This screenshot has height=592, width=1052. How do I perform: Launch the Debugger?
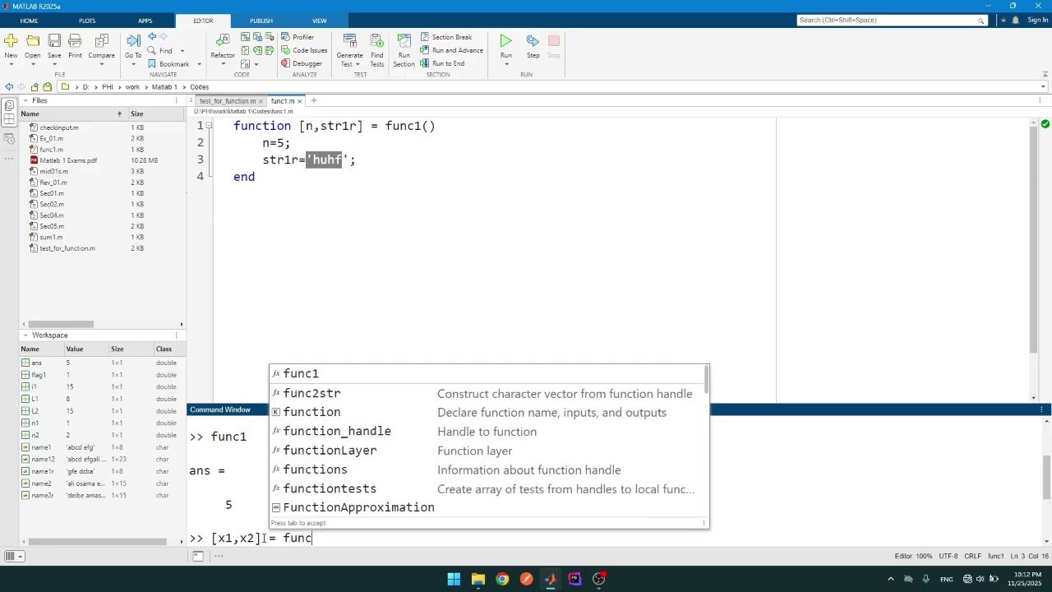click(302, 63)
